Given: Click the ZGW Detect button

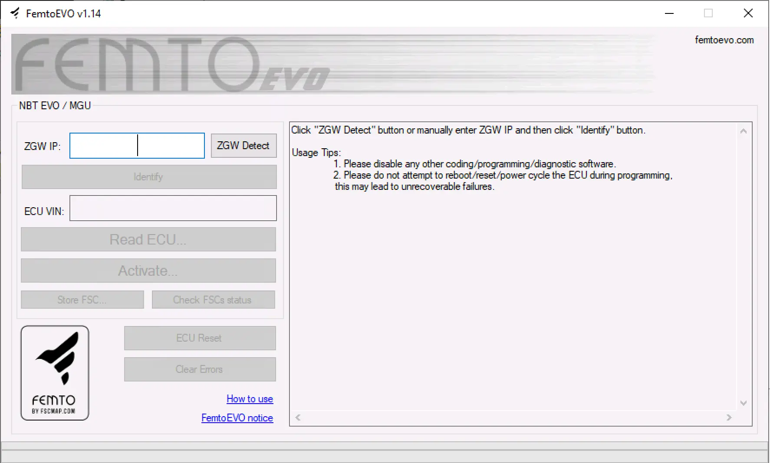Looking at the screenshot, I should pos(244,146).
